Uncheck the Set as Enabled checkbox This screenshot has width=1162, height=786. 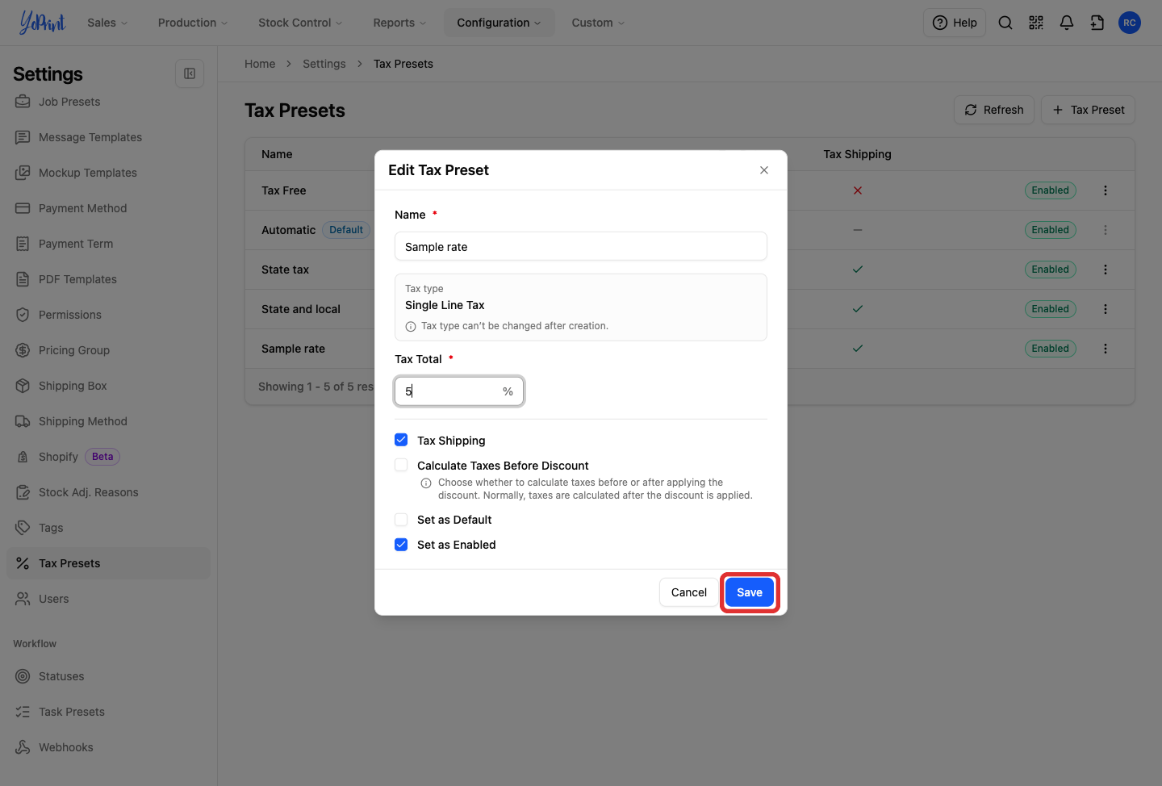[x=401, y=545]
